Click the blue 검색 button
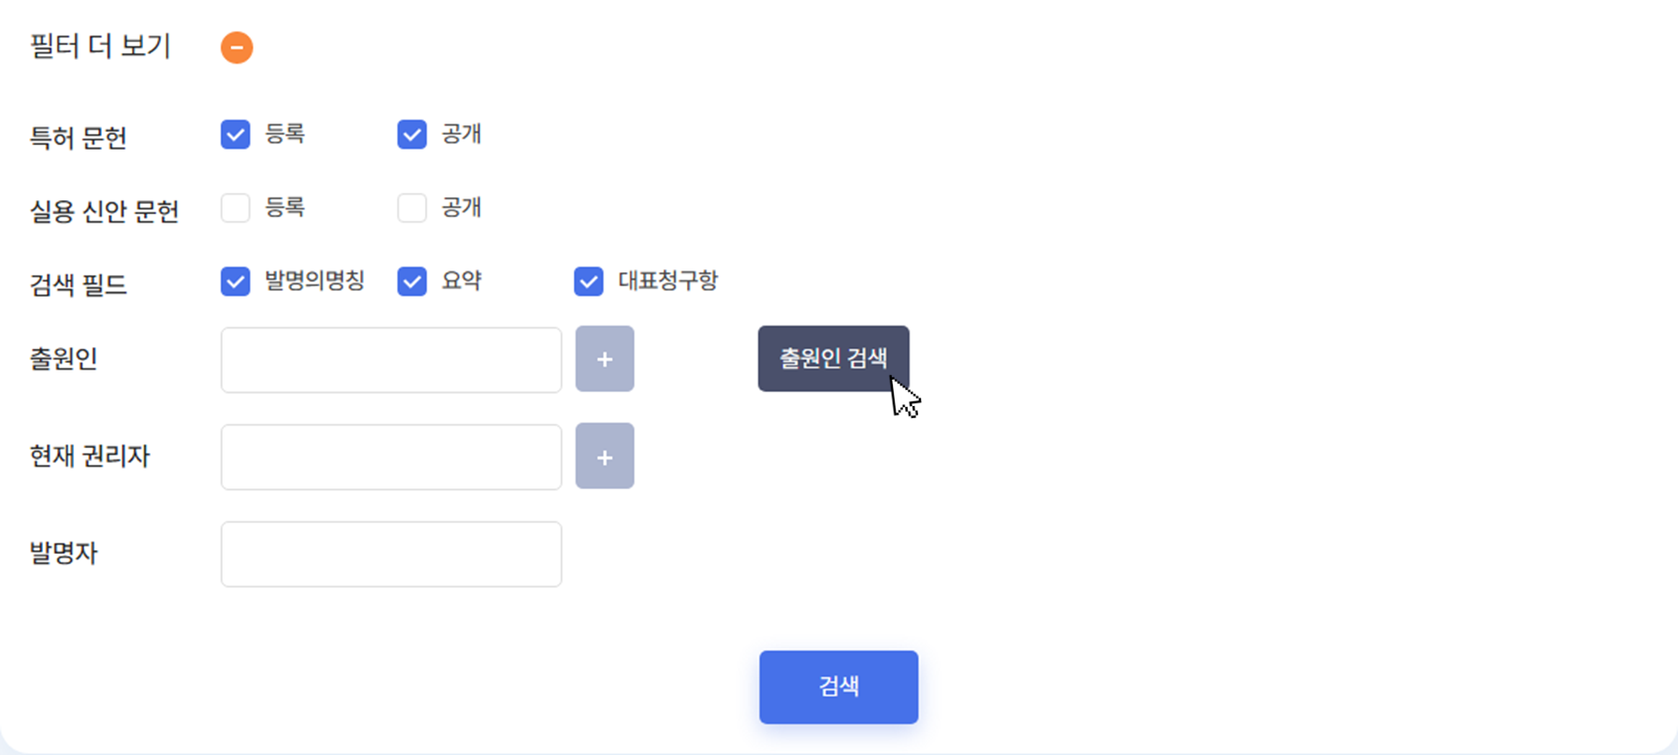 click(839, 687)
